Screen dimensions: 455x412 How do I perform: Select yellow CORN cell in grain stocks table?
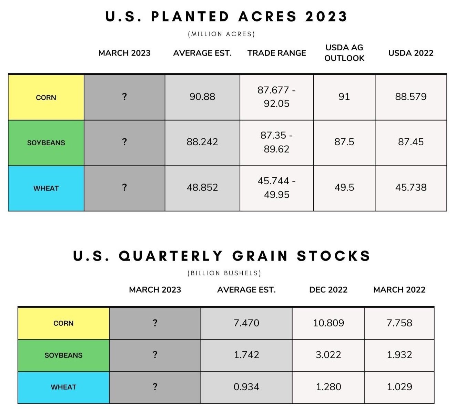(x=63, y=323)
